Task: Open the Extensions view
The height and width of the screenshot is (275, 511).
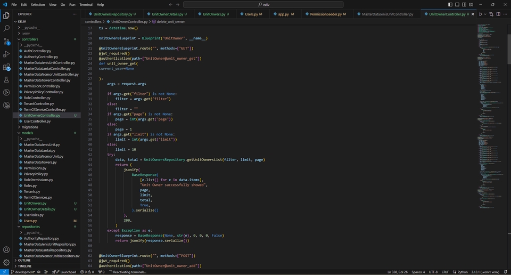Action: click(x=6, y=67)
